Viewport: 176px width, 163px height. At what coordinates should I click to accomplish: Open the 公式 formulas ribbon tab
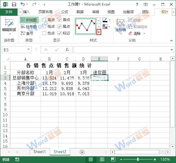click(x=64, y=12)
